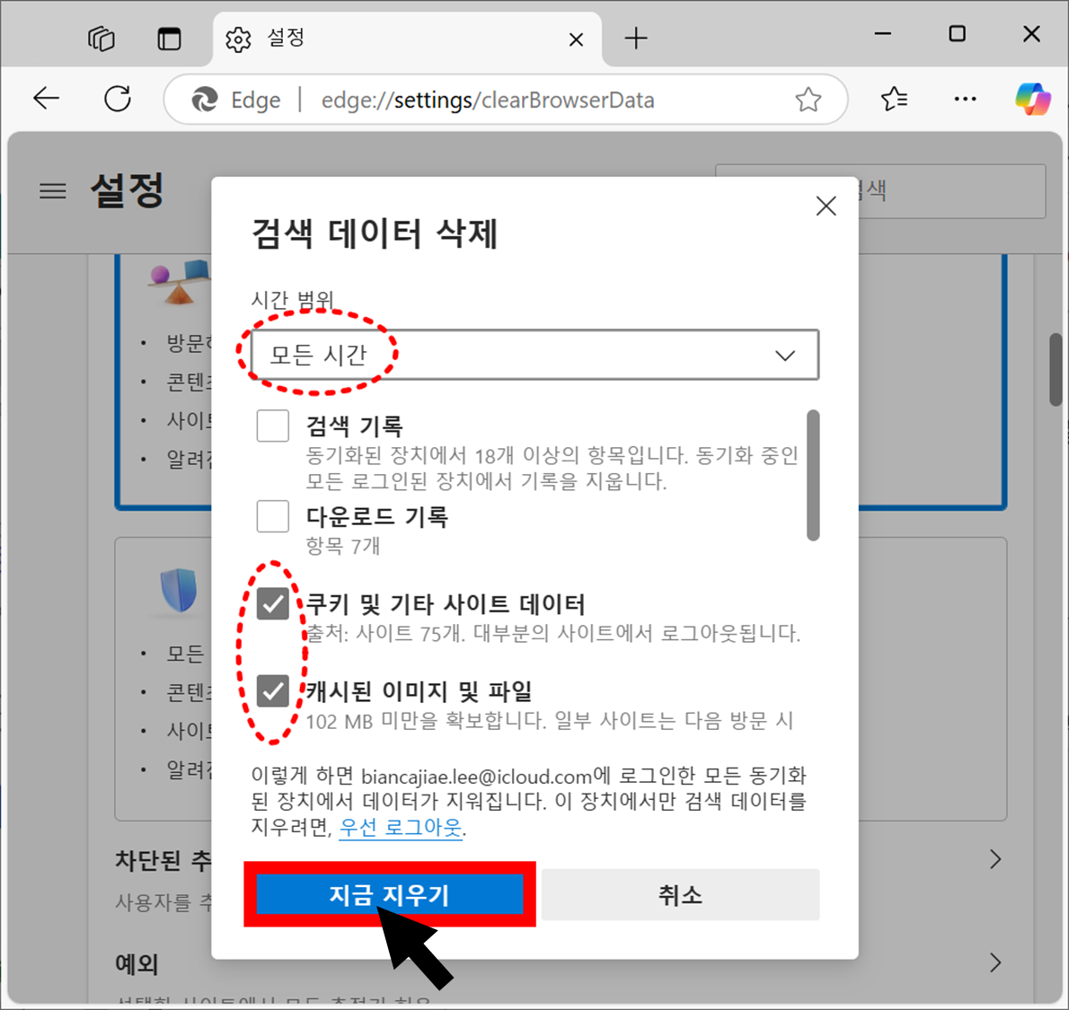Enable the 검색 기록 checkbox
1069x1010 pixels.
point(272,426)
